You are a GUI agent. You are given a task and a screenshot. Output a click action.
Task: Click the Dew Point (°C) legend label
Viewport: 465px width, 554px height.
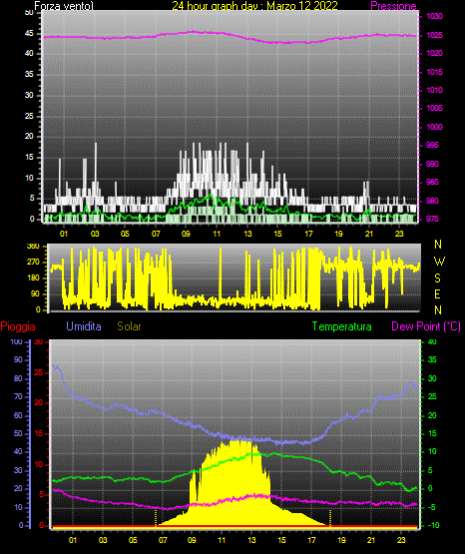tap(426, 326)
